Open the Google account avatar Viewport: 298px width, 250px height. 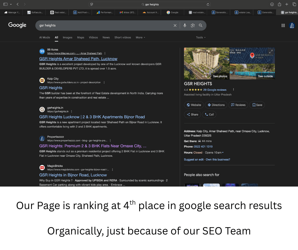tap(292, 25)
